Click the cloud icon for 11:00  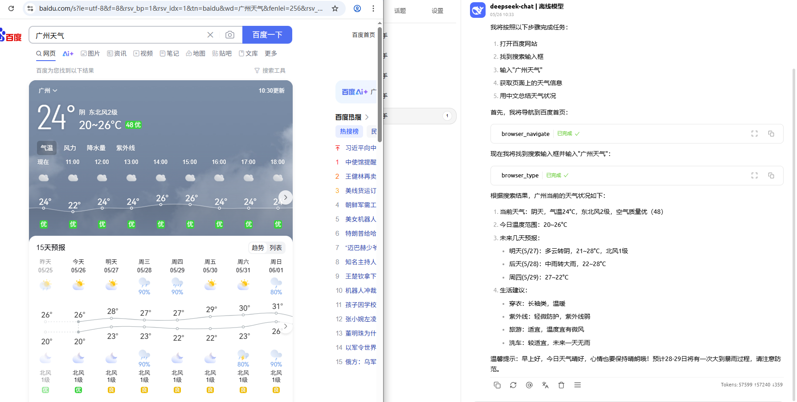point(73,178)
